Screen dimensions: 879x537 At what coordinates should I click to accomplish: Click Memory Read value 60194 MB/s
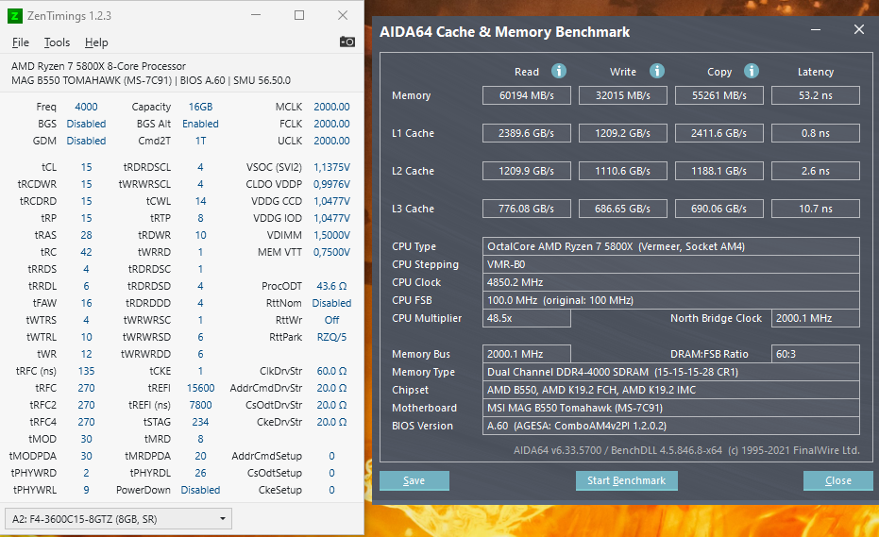(x=527, y=95)
